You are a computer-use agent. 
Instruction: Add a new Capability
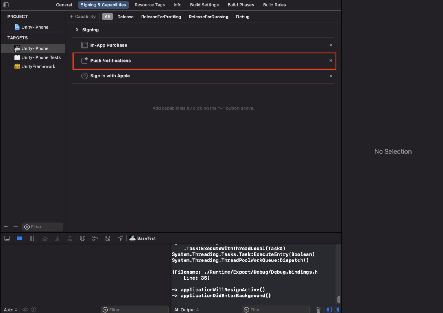pyautogui.click(x=83, y=17)
